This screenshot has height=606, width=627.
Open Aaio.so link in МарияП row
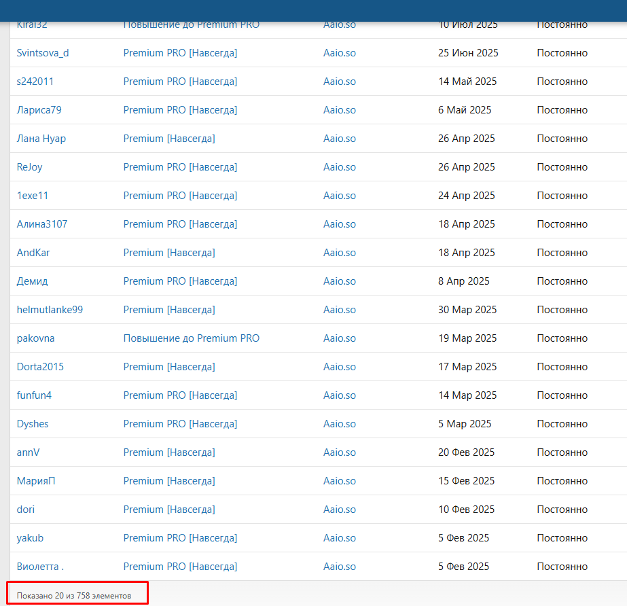tap(340, 481)
